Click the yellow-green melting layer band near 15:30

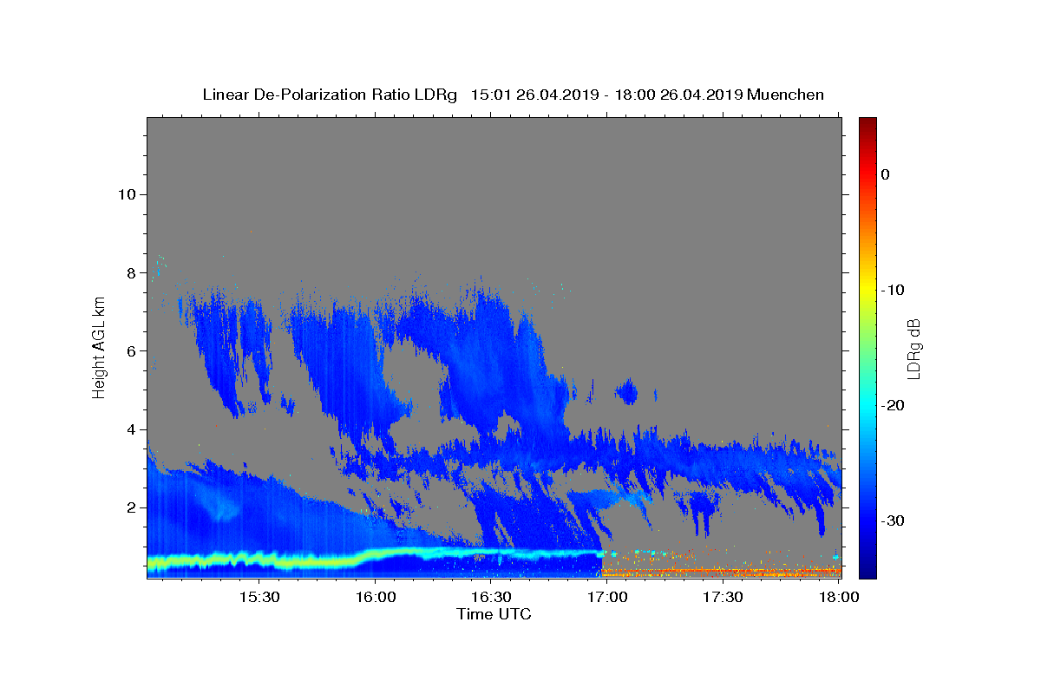tap(260, 560)
